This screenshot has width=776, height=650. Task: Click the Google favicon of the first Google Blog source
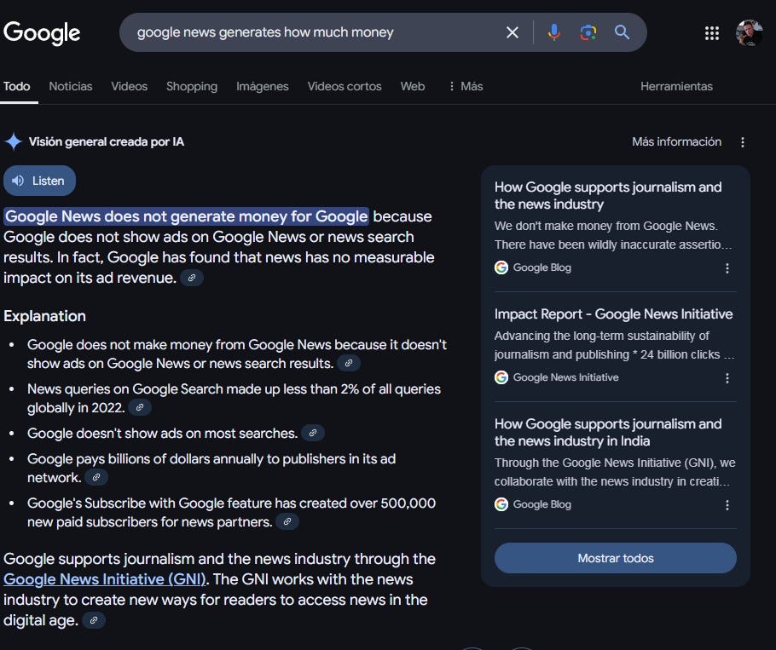point(501,267)
